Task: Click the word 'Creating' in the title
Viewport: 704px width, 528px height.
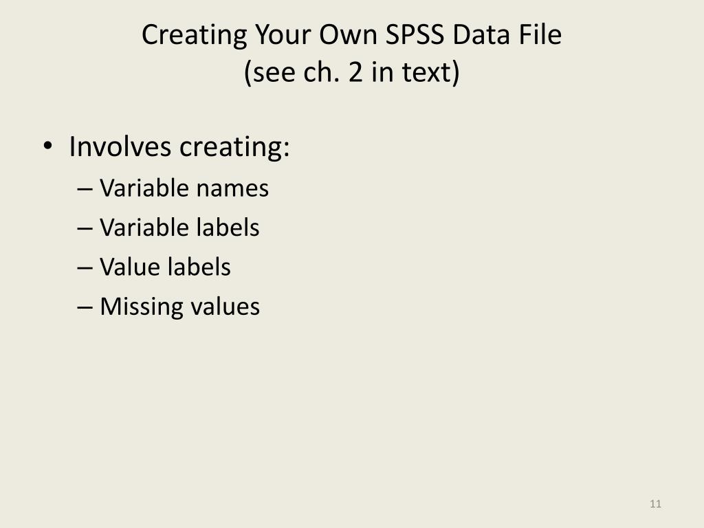Action: coord(195,36)
